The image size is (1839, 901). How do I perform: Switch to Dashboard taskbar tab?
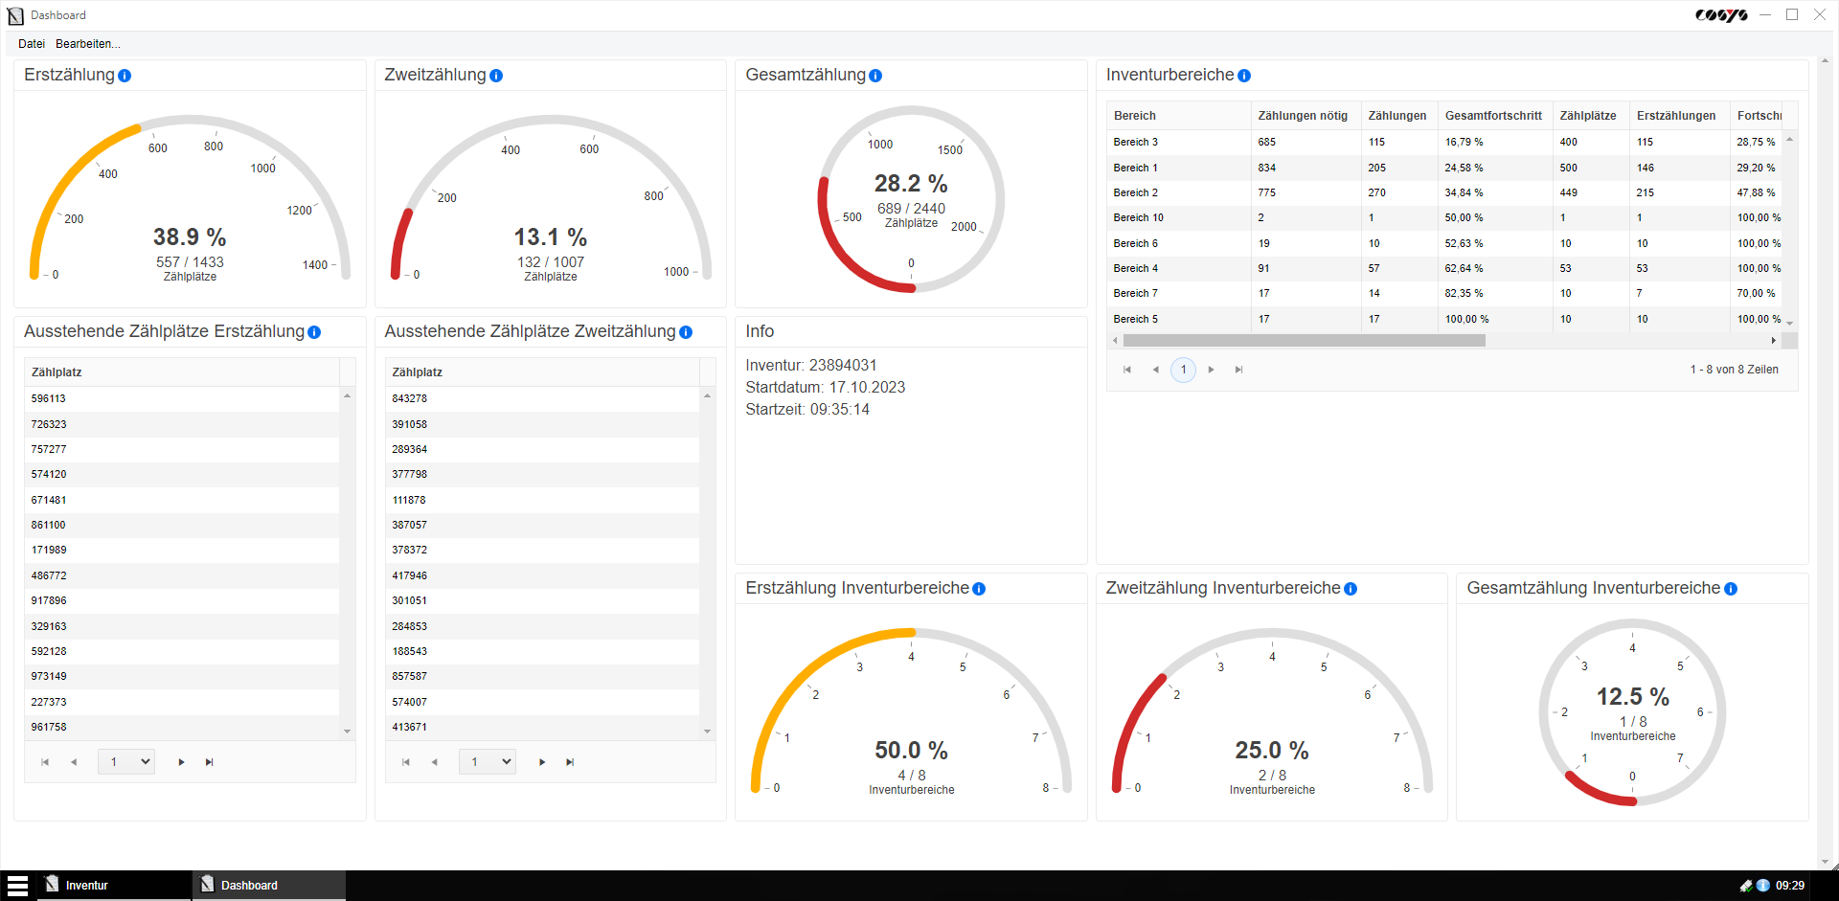269,886
